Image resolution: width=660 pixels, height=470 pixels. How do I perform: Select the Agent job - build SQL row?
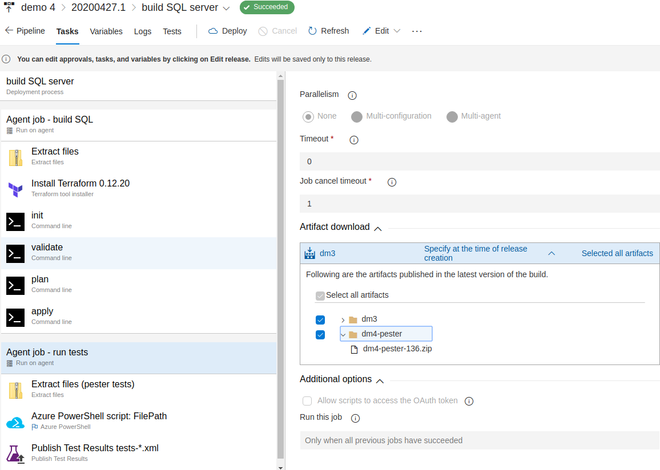(139, 125)
